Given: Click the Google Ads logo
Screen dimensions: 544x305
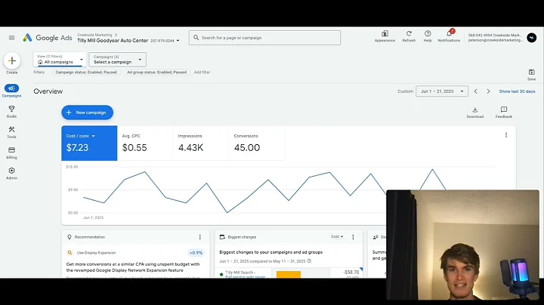Looking at the screenshot, I should (x=47, y=38).
